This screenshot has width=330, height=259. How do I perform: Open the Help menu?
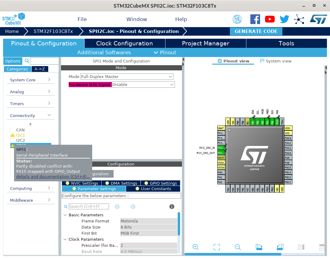pyautogui.click(x=181, y=19)
